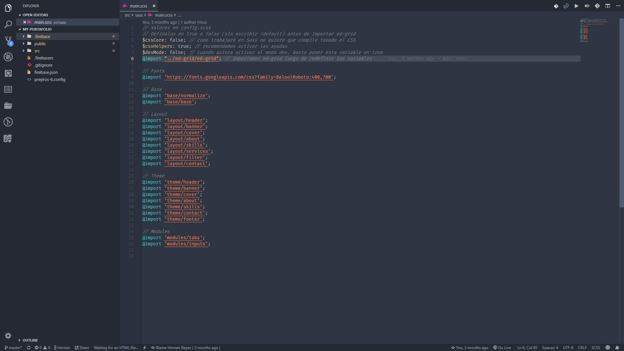Click Go Live in status bar

click(x=502, y=347)
